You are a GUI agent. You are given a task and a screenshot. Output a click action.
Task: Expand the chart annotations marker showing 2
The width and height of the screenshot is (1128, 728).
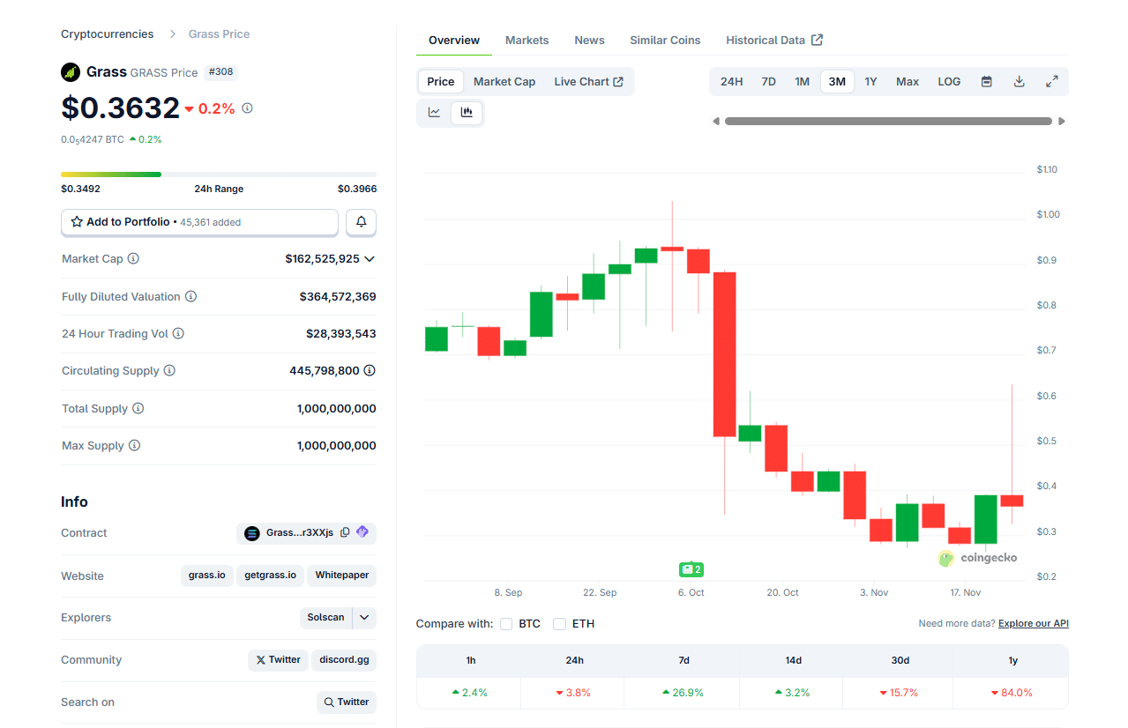tap(691, 569)
